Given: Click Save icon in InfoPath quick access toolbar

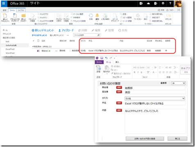Looking at the screenshot, I should tap(102, 58).
